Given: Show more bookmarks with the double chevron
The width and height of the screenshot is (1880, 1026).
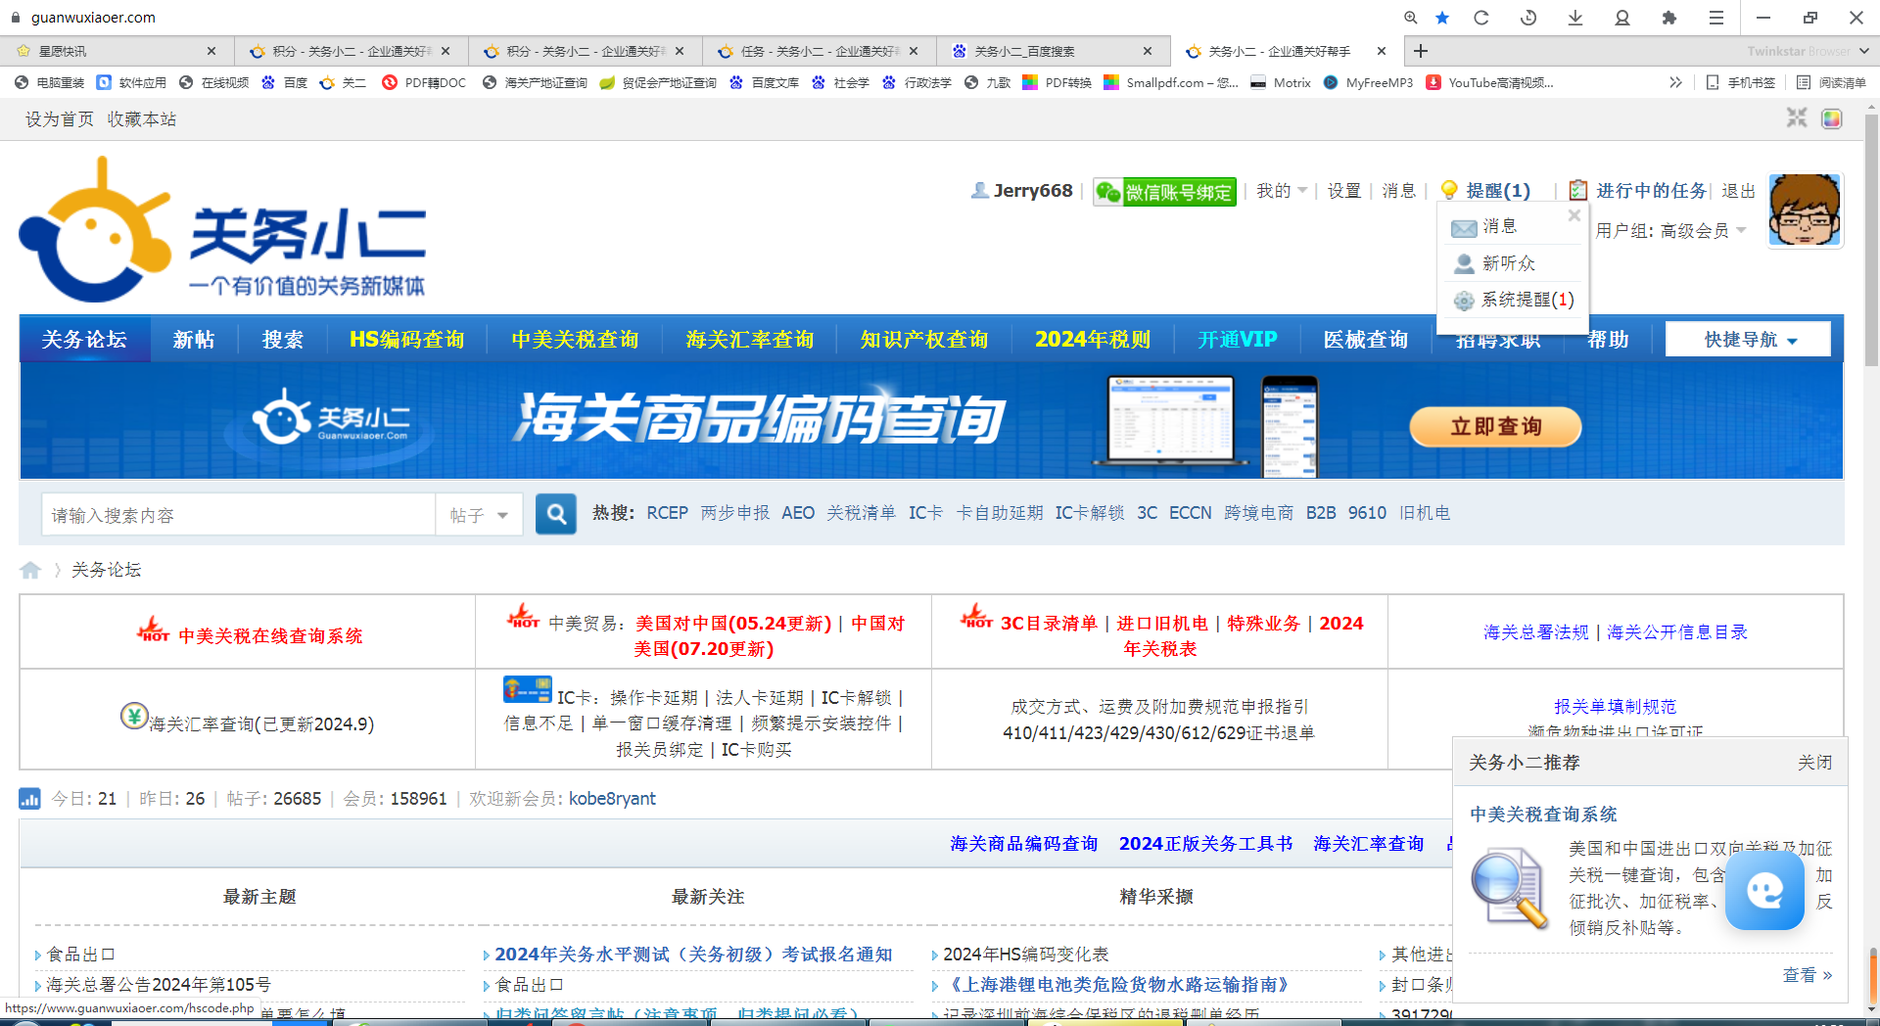Looking at the screenshot, I should coord(1675,82).
